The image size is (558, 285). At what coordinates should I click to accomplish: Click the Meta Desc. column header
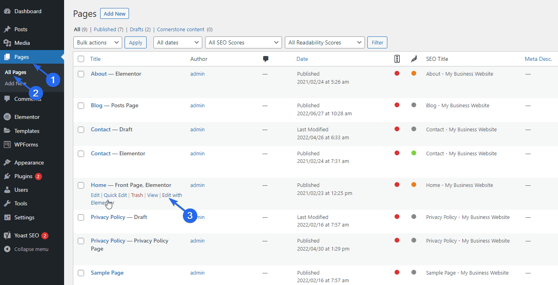click(538, 59)
